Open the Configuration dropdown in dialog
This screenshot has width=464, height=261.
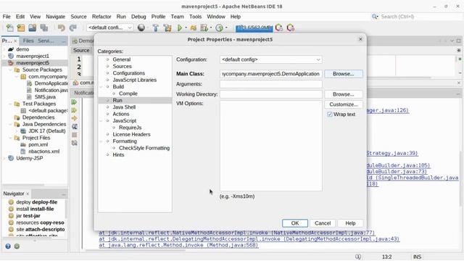point(270,59)
